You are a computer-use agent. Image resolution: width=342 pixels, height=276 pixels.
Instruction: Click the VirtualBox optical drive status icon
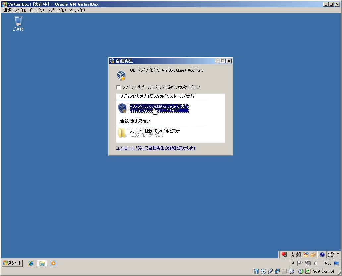point(263,271)
